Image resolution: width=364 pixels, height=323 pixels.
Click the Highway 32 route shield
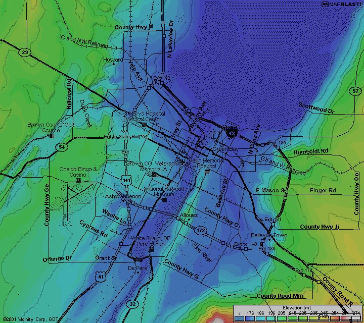(132, 304)
